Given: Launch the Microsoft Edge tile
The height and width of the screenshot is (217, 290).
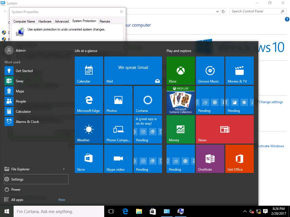Looking at the screenshot, I should [89, 100].
